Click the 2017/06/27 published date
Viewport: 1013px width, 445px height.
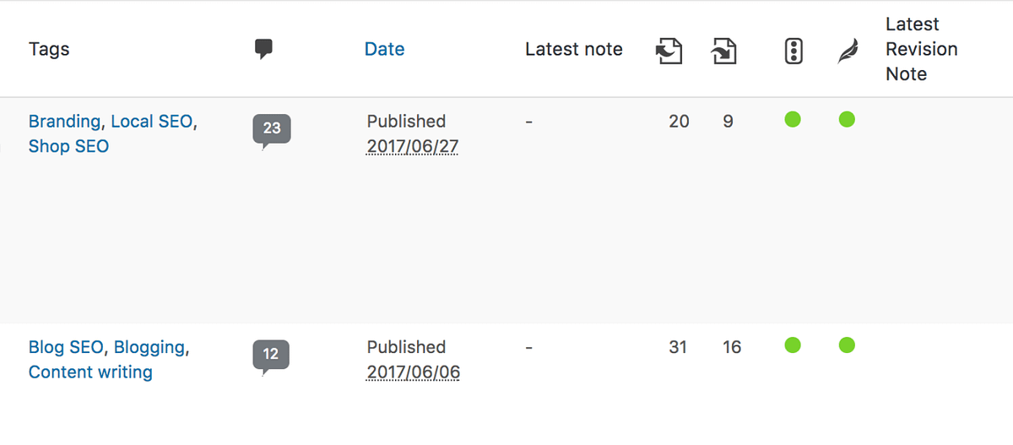pos(413,146)
